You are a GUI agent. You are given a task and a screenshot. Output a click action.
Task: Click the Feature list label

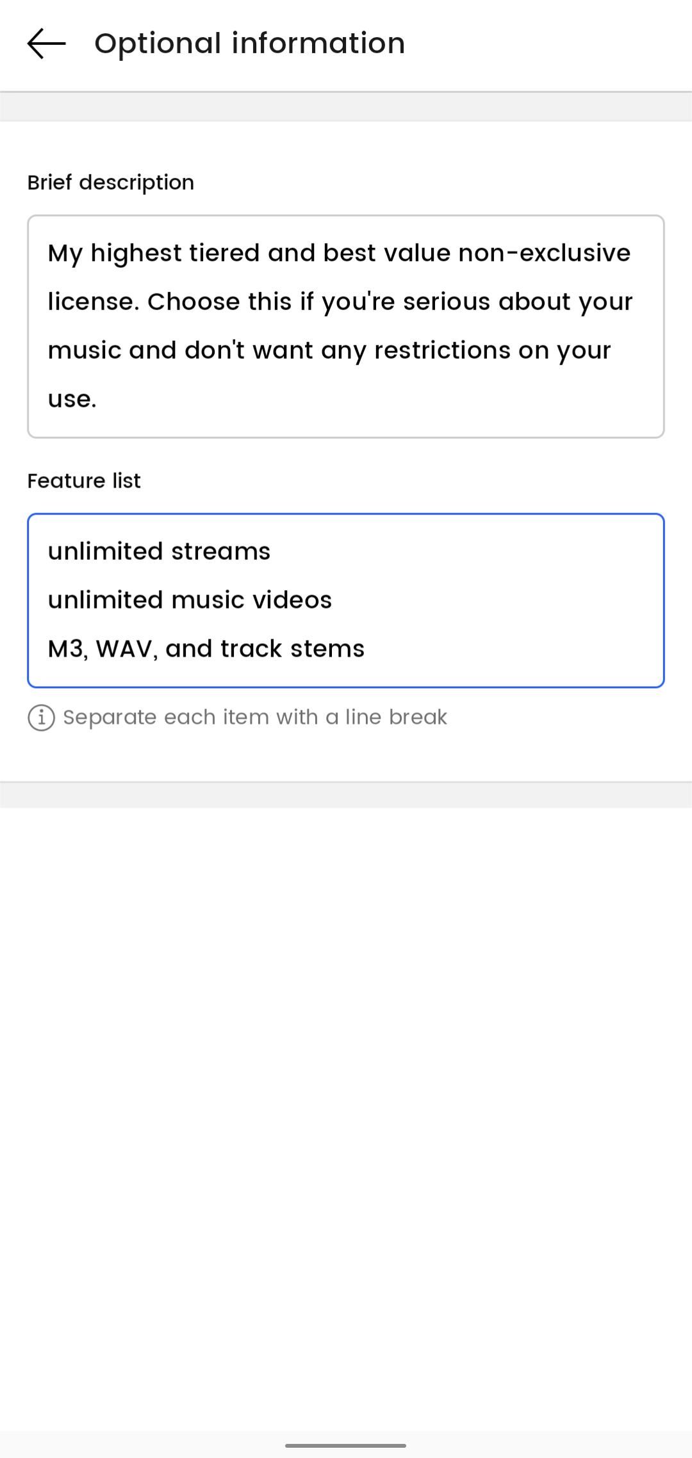point(84,480)
